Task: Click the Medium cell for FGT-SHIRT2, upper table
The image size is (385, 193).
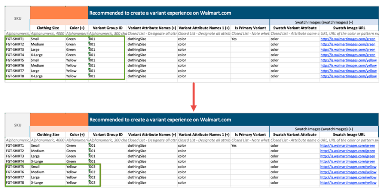Action: (48, 44)
